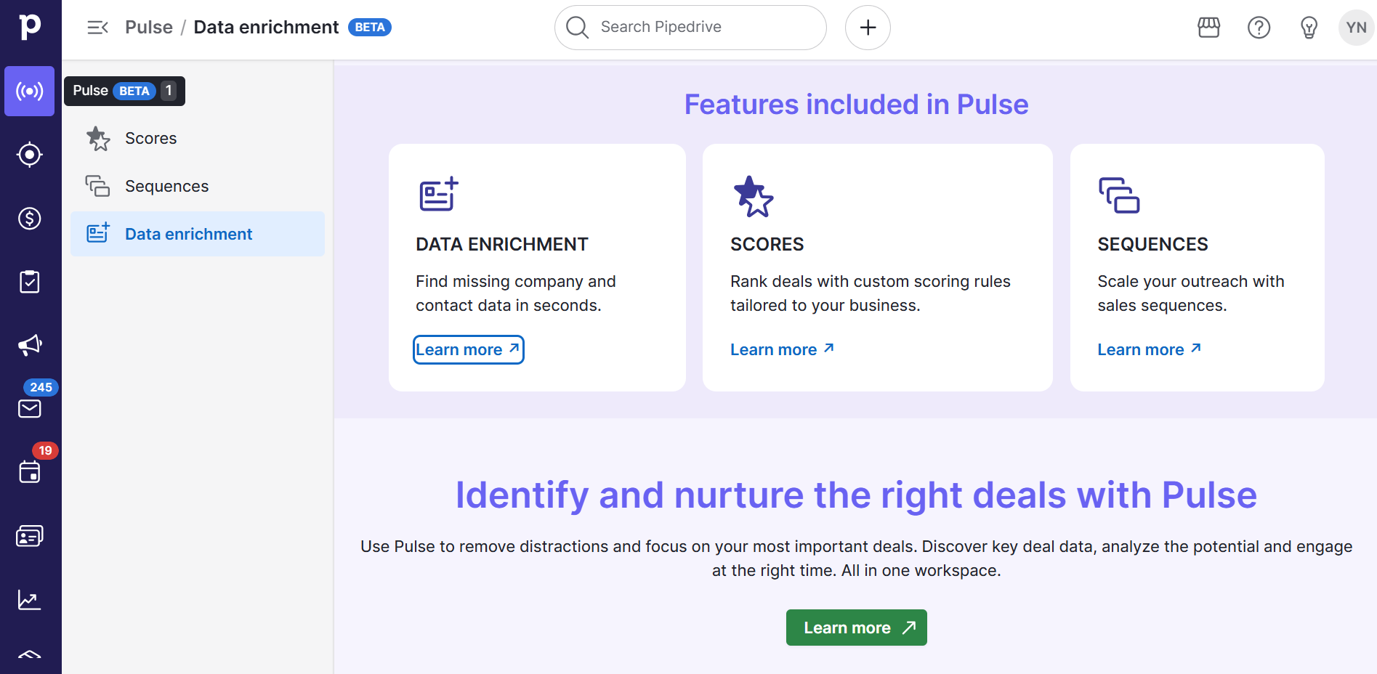This screenshot has height=674, width=1377.
Task: Open the YN user account avatar
Action: pos(1356,28)
